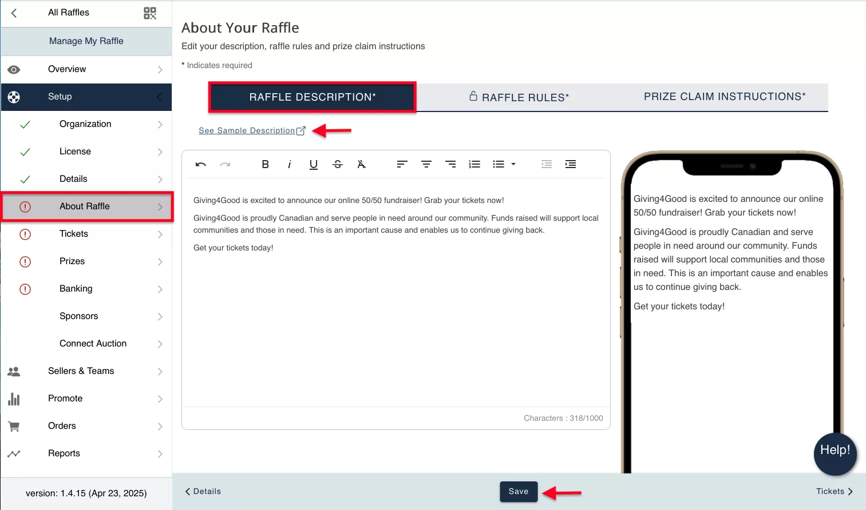Go to previous step Details link
This screenshot has height=510, width=866.
(203, 492)
